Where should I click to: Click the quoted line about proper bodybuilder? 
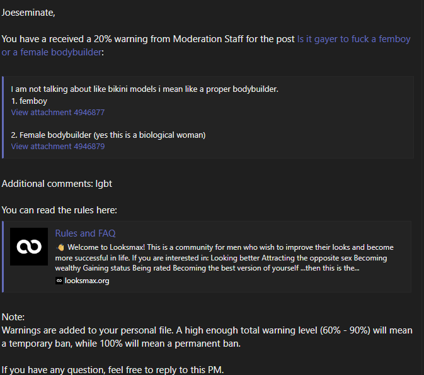coord(145,89)
